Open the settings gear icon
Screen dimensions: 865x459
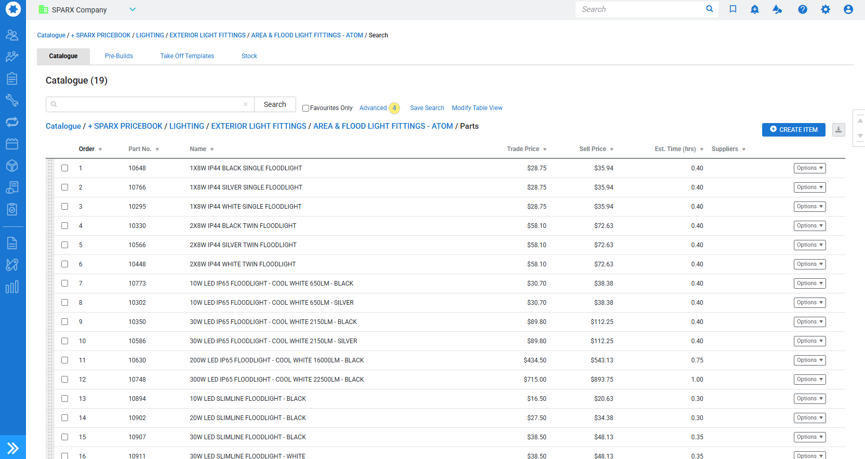pyautogui.click(x=825, y=9)
